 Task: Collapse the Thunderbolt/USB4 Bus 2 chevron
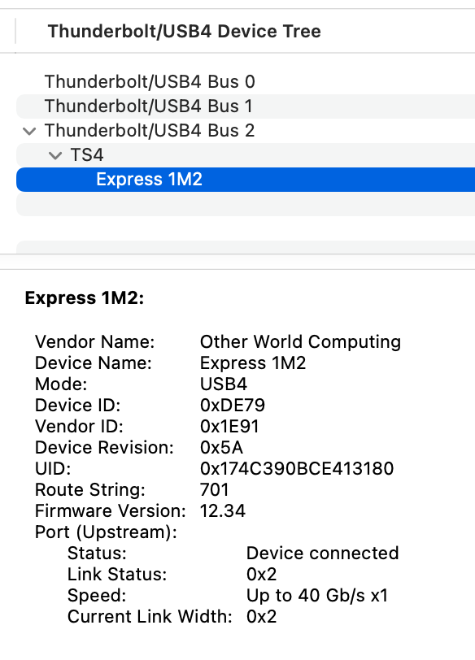29,131
